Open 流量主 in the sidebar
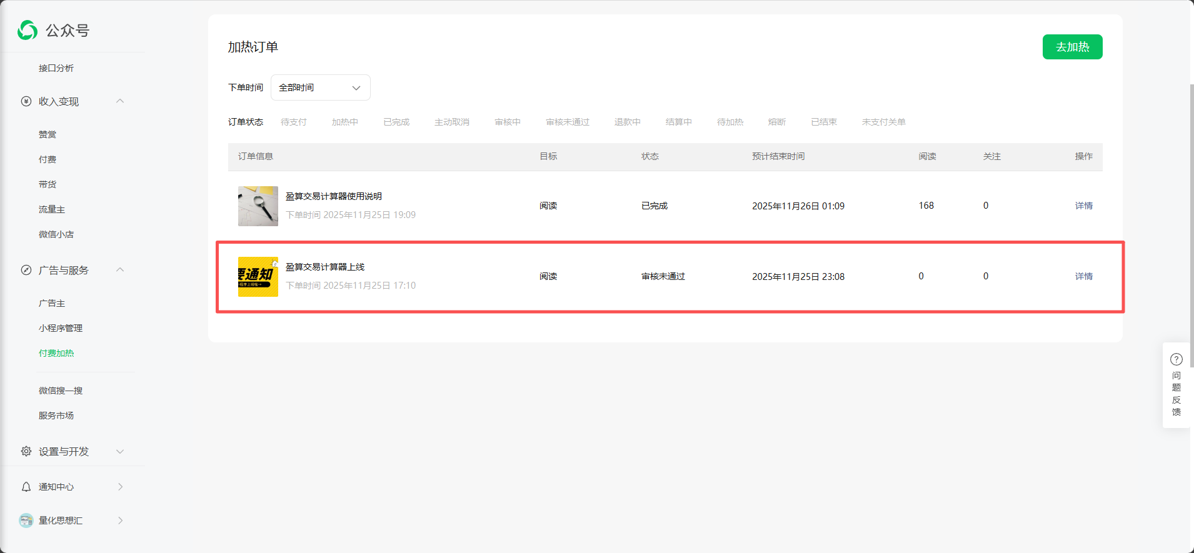 click(x=52, y=209)
